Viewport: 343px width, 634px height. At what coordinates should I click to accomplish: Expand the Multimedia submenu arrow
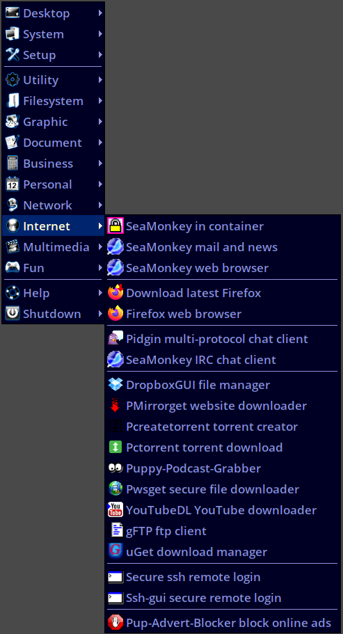(99, 246)
